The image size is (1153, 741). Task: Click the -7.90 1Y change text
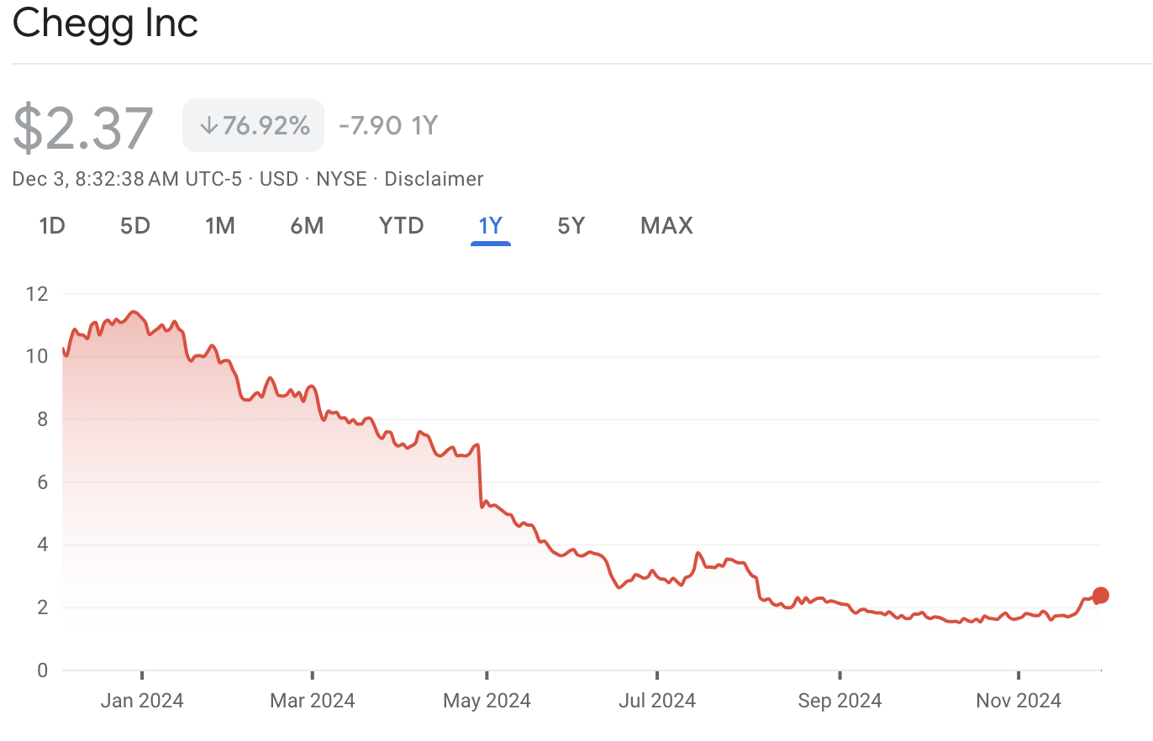click(388, 126)
